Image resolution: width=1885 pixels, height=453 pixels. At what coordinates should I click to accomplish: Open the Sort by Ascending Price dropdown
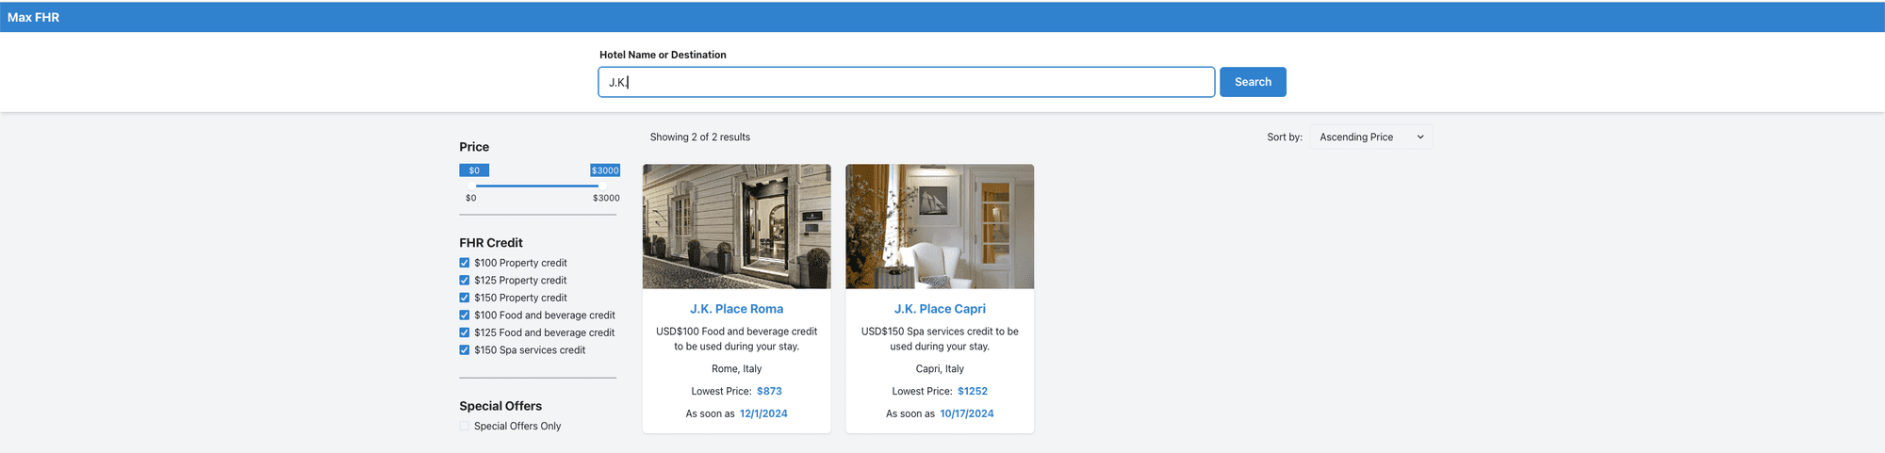click(x=1371, y=138)
